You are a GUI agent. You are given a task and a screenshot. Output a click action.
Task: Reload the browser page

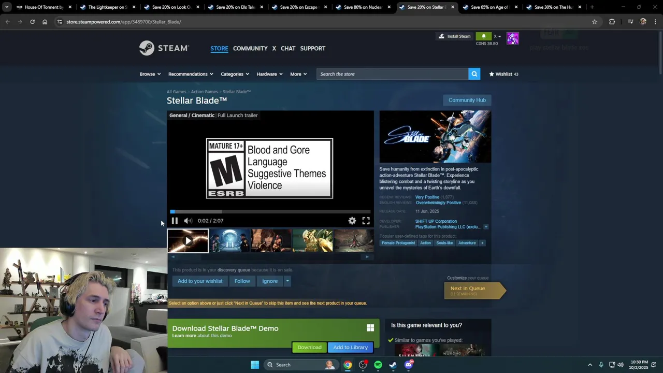coord(32,22)
